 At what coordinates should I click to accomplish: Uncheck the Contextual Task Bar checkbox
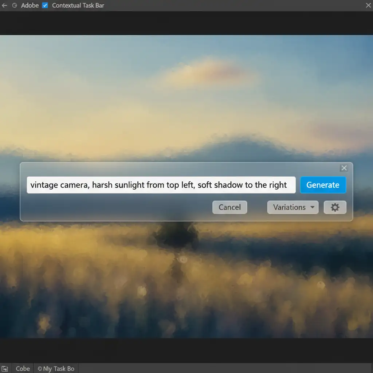(x=45, y=5)
